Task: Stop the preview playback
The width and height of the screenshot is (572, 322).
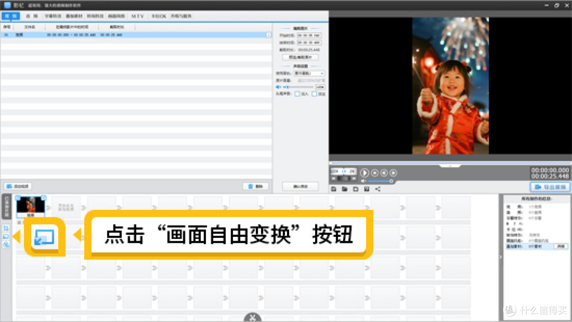Action: click(374, 173)
